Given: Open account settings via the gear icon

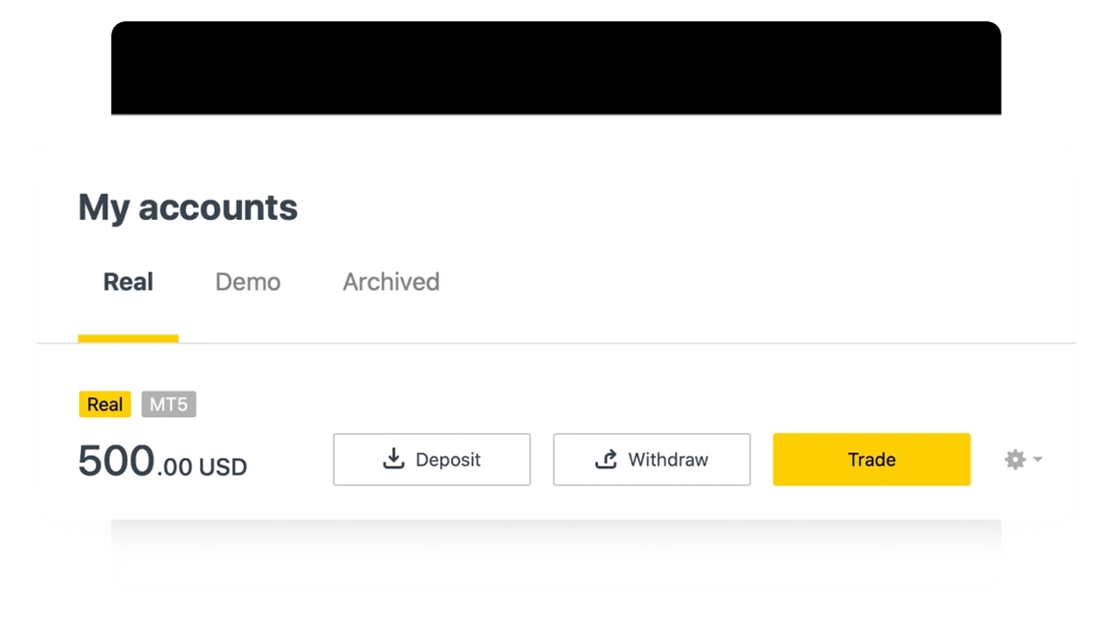Looking at the screenshot, I should tap(1015, 460).
